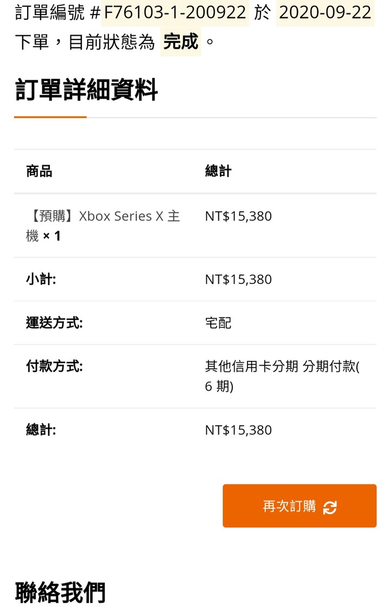Click the 小計 row label

41,279
